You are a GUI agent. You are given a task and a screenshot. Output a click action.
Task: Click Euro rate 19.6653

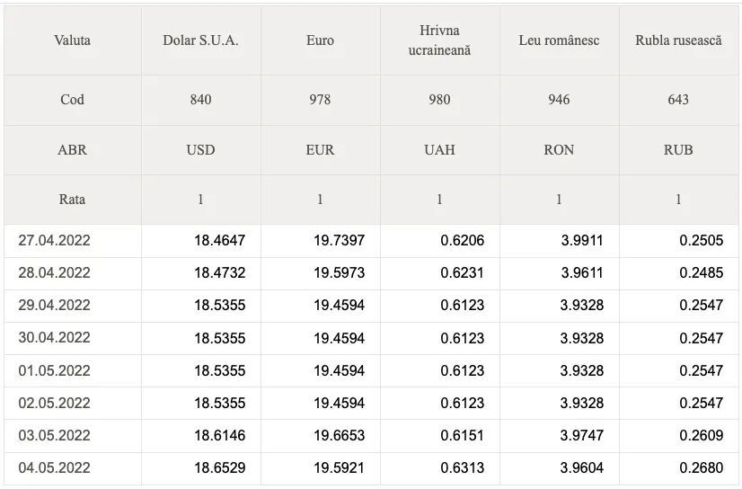click(339, 435)
